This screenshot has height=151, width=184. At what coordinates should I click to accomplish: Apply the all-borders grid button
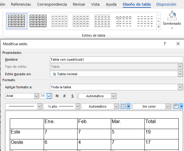pos(123,106)
